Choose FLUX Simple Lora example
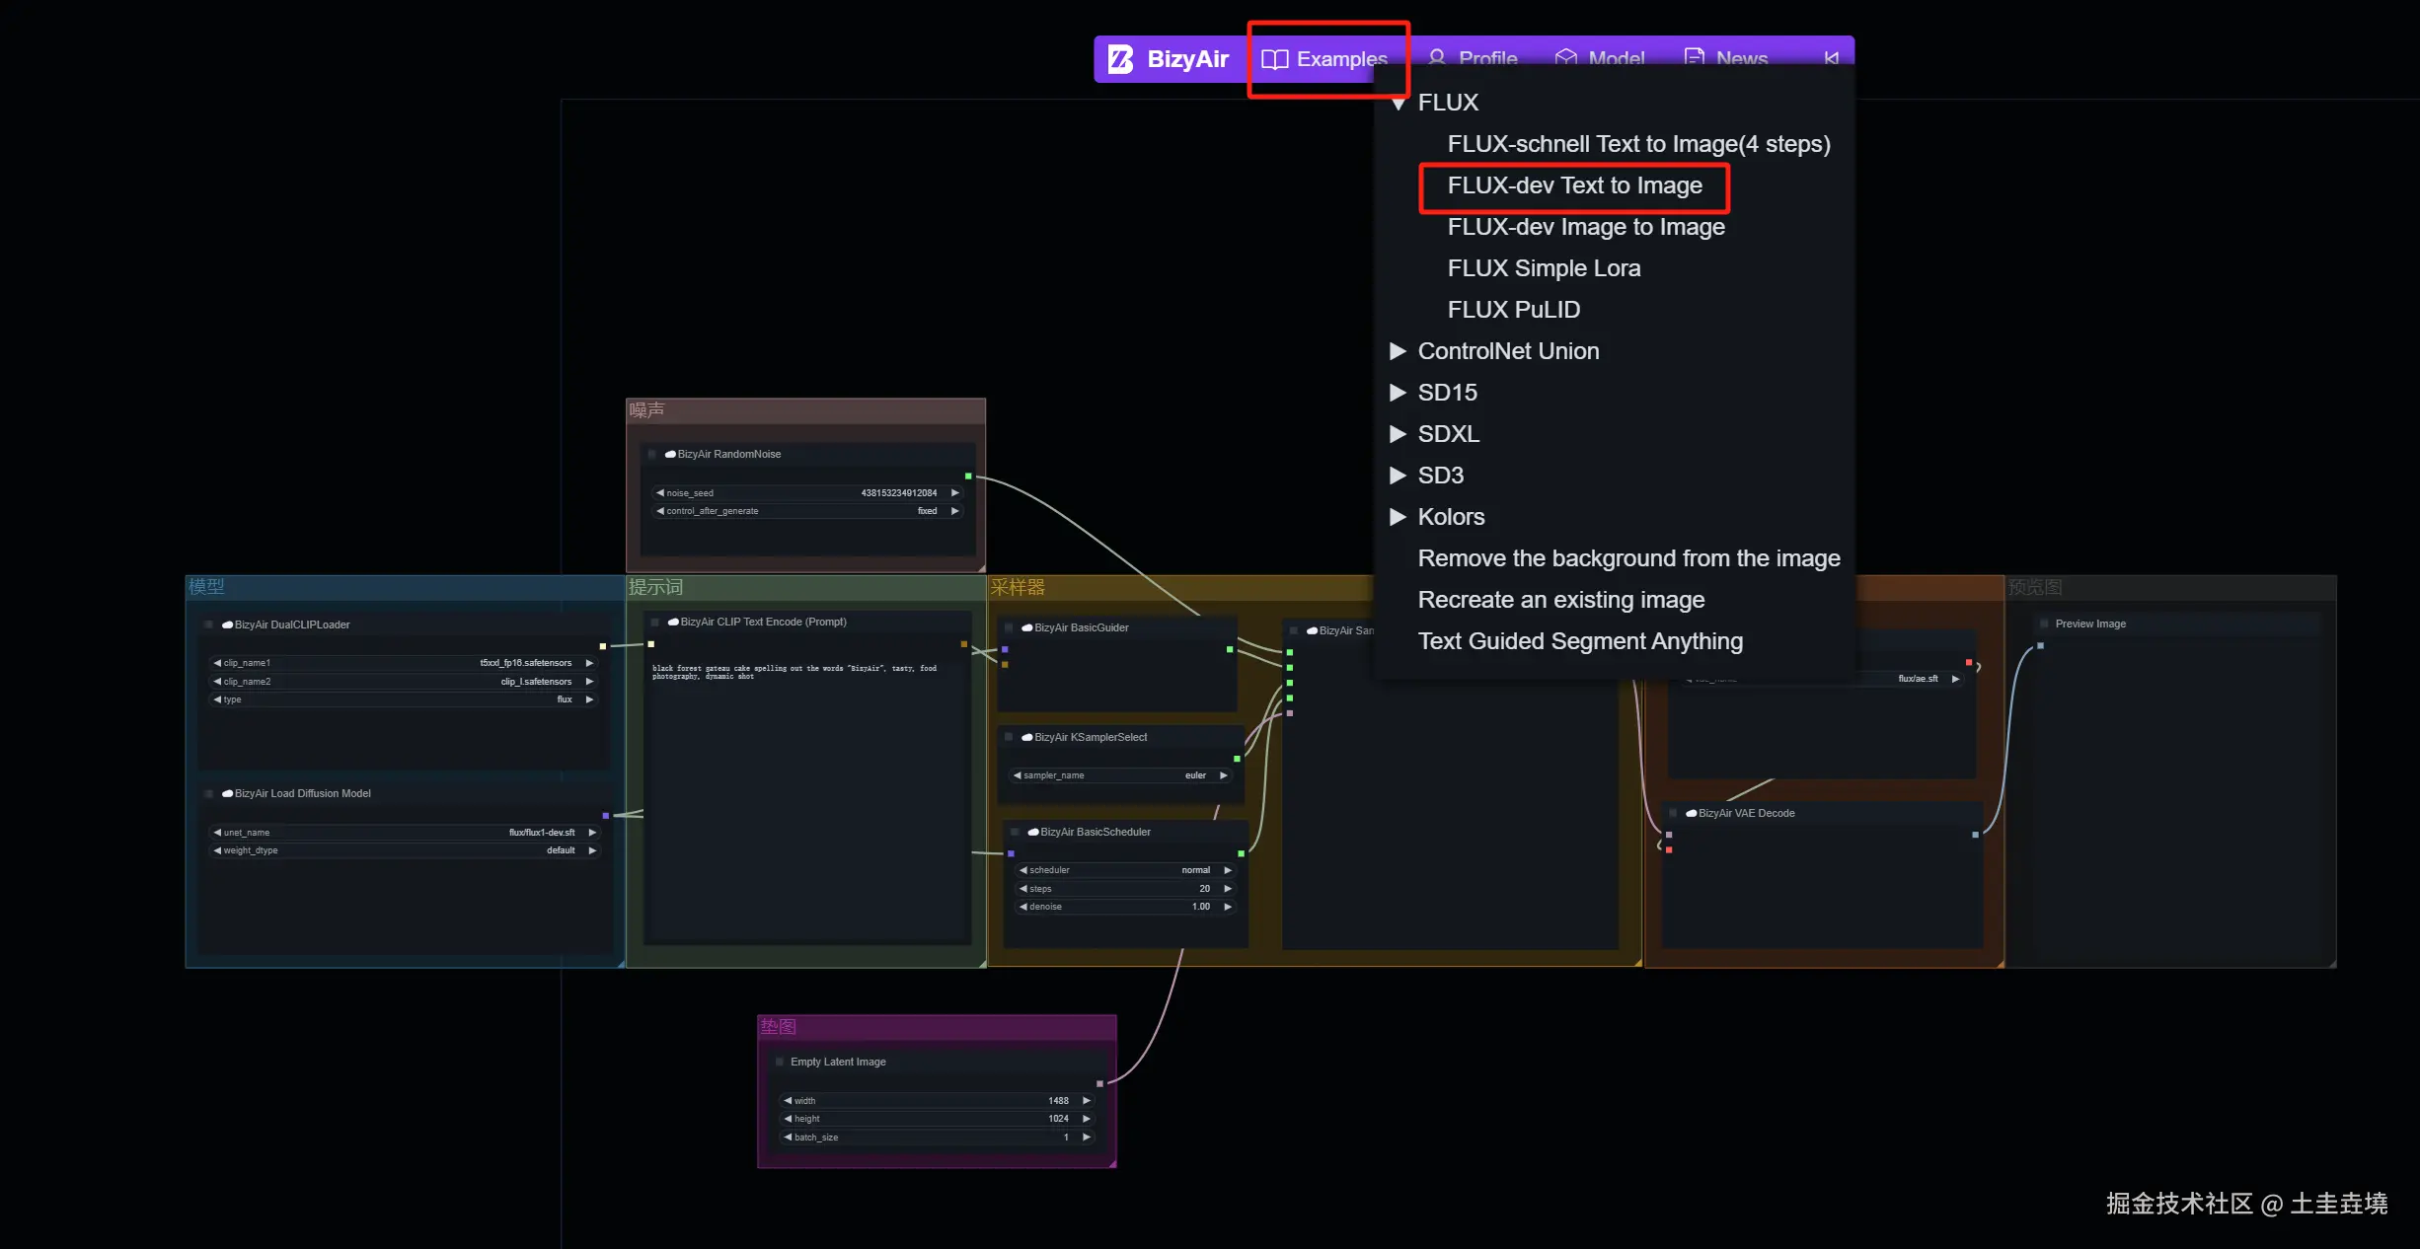Screen dimensions: 2420x1249 1544,268
